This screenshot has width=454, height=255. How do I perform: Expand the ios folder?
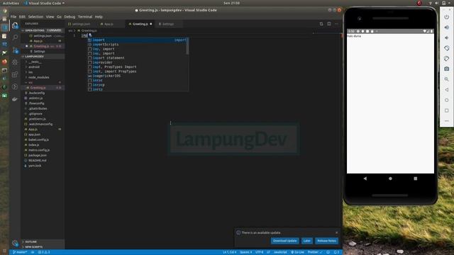(x=30, y=72)
